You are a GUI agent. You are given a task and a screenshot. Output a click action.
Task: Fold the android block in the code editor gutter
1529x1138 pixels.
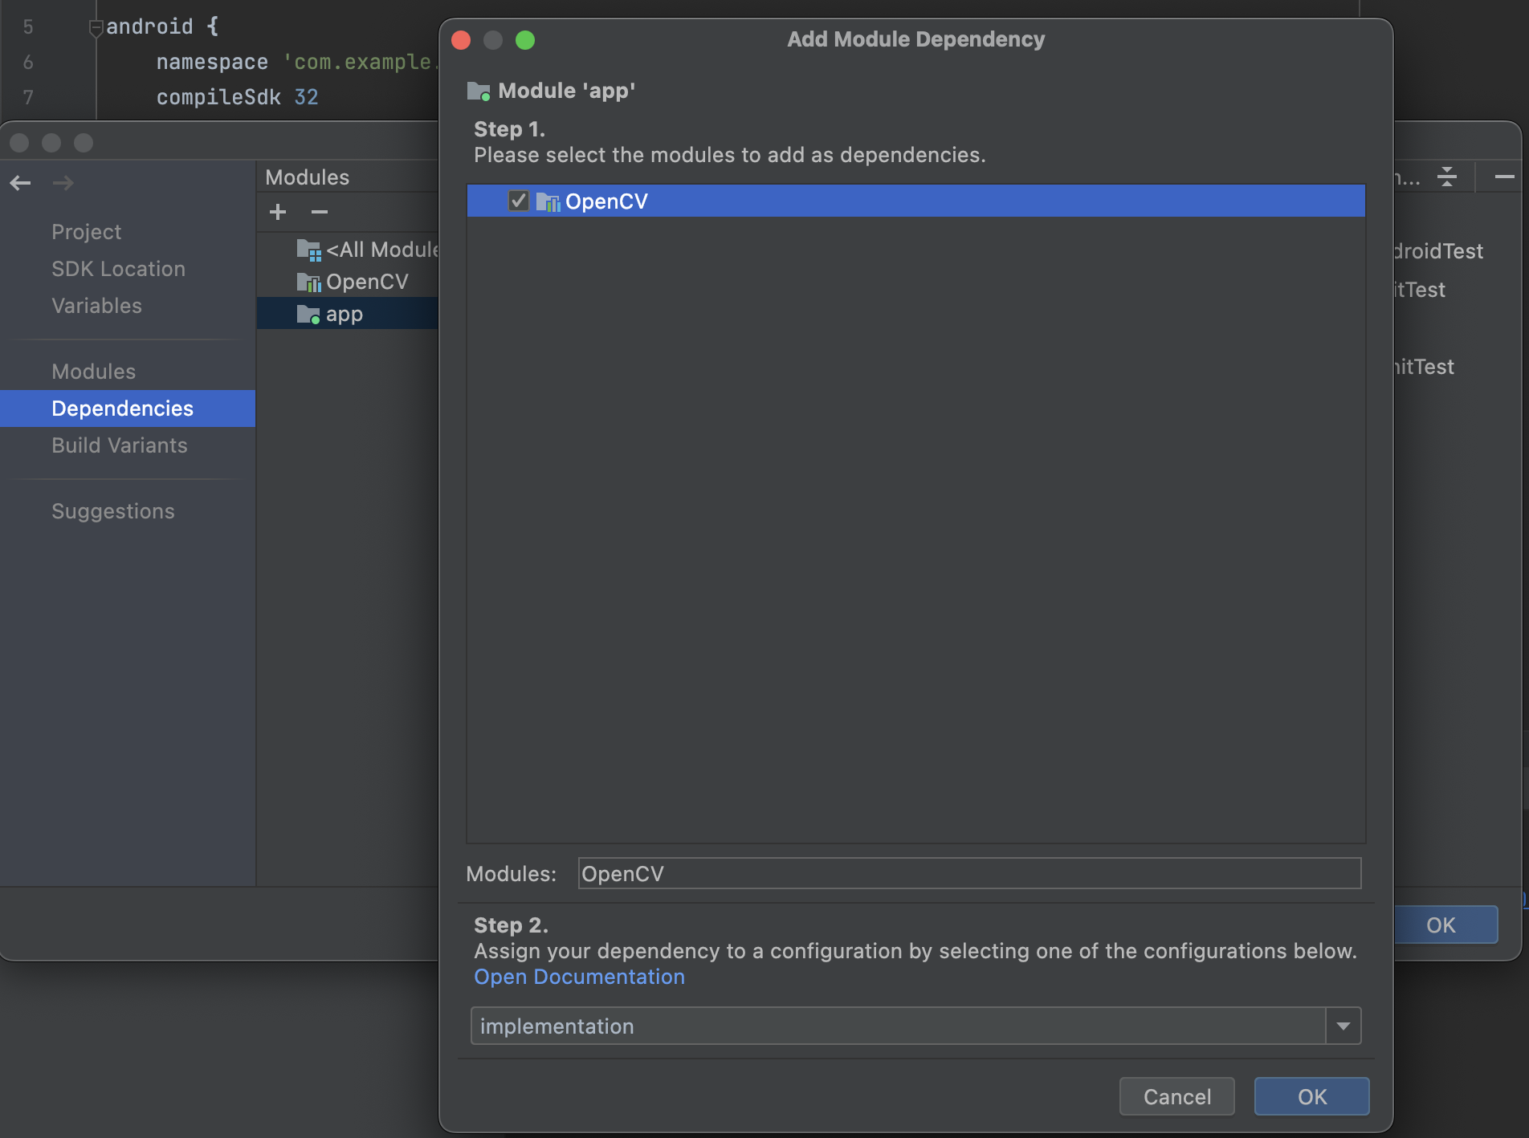[x=96, y=28]
